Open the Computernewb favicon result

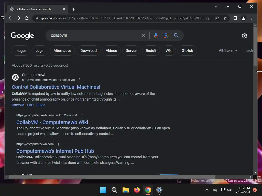pos(15,77)
